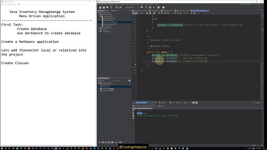Click the Source view button

click(x=135, y=13)
